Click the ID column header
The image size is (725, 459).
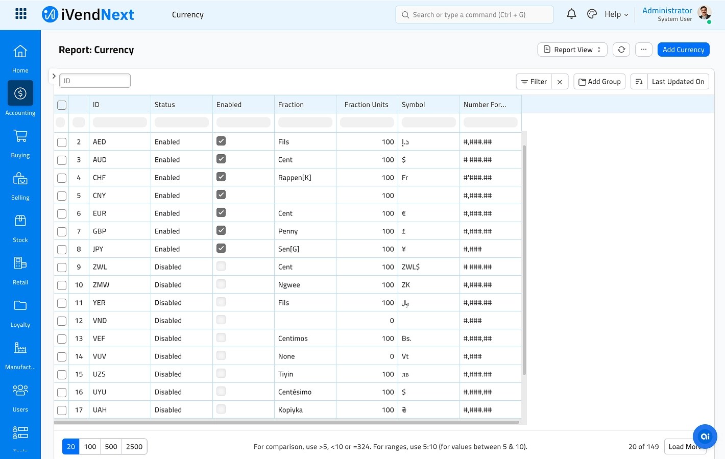120,105
